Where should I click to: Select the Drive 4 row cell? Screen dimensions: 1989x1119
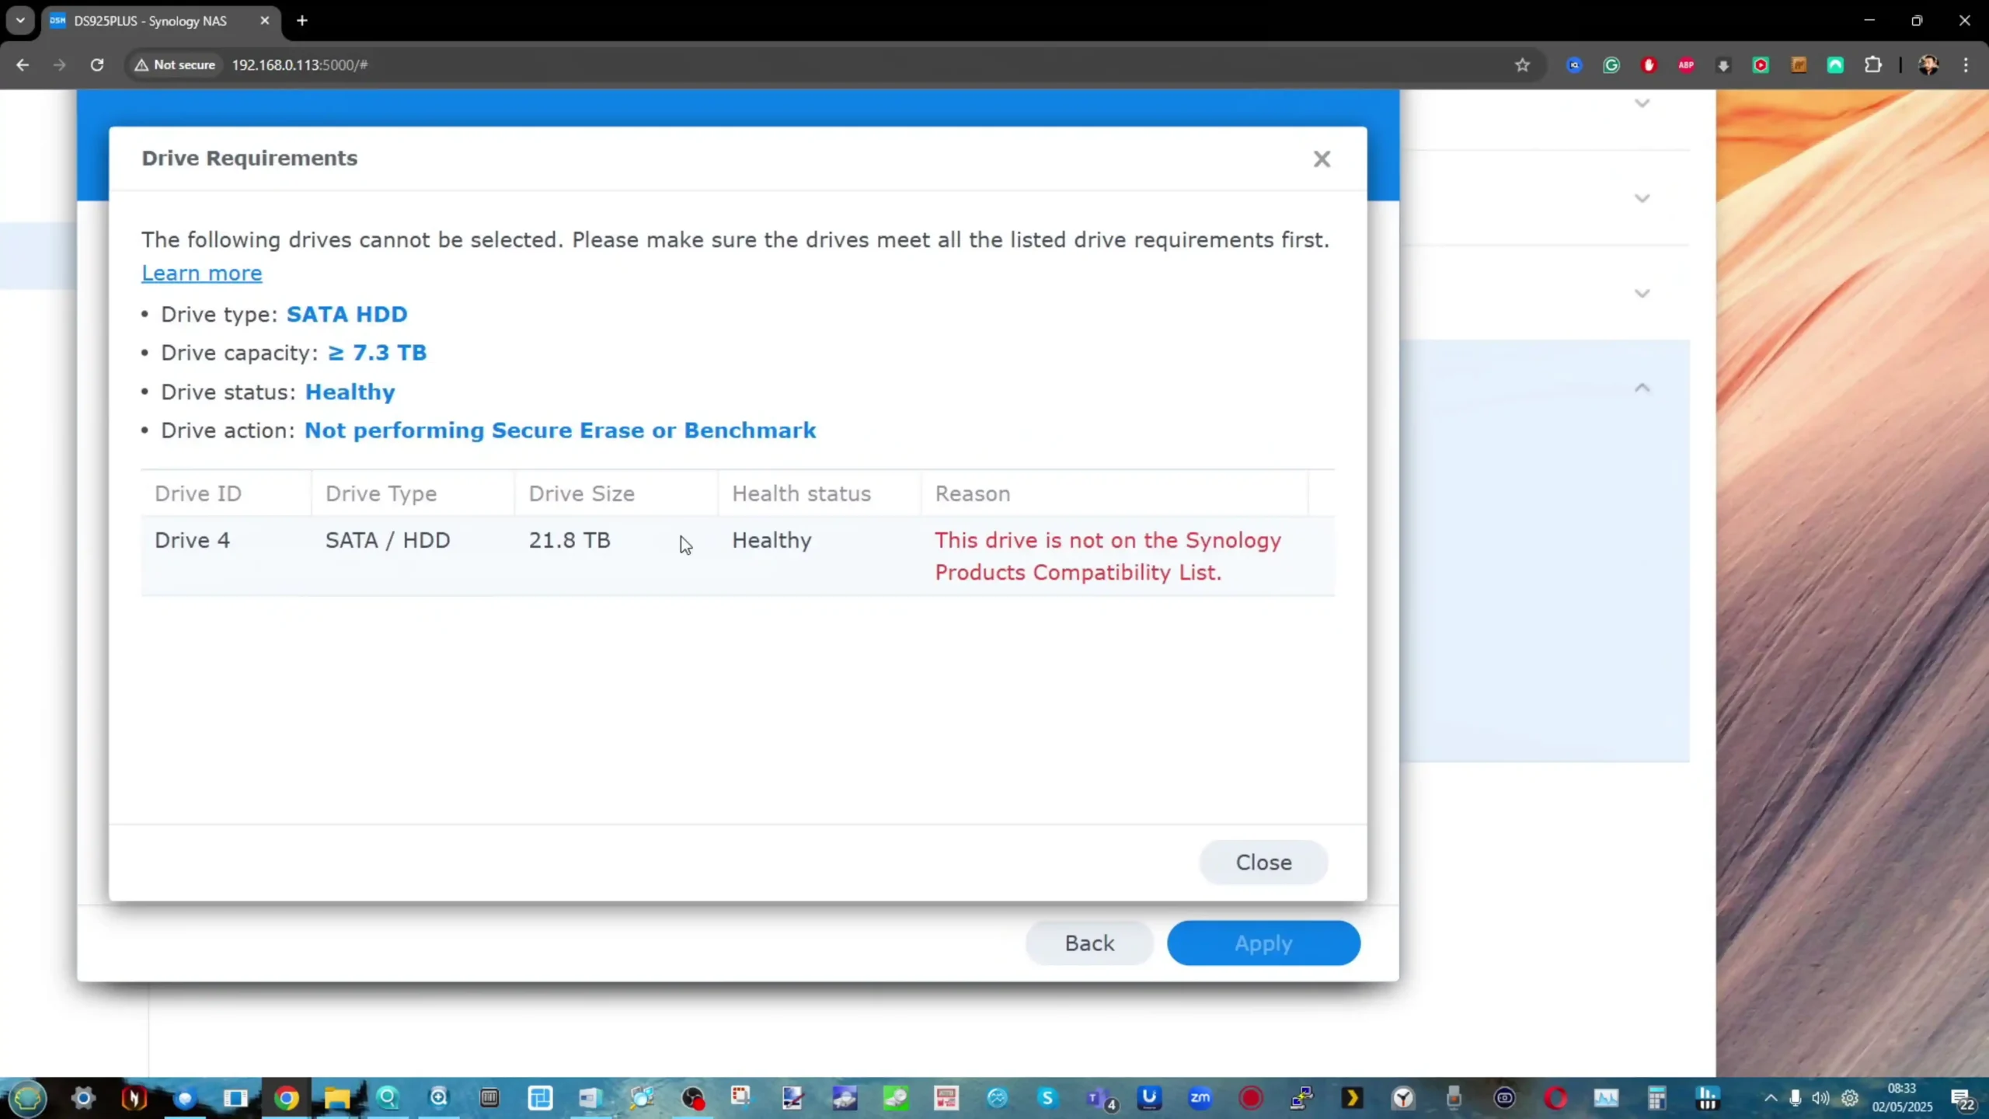point(192,540)
